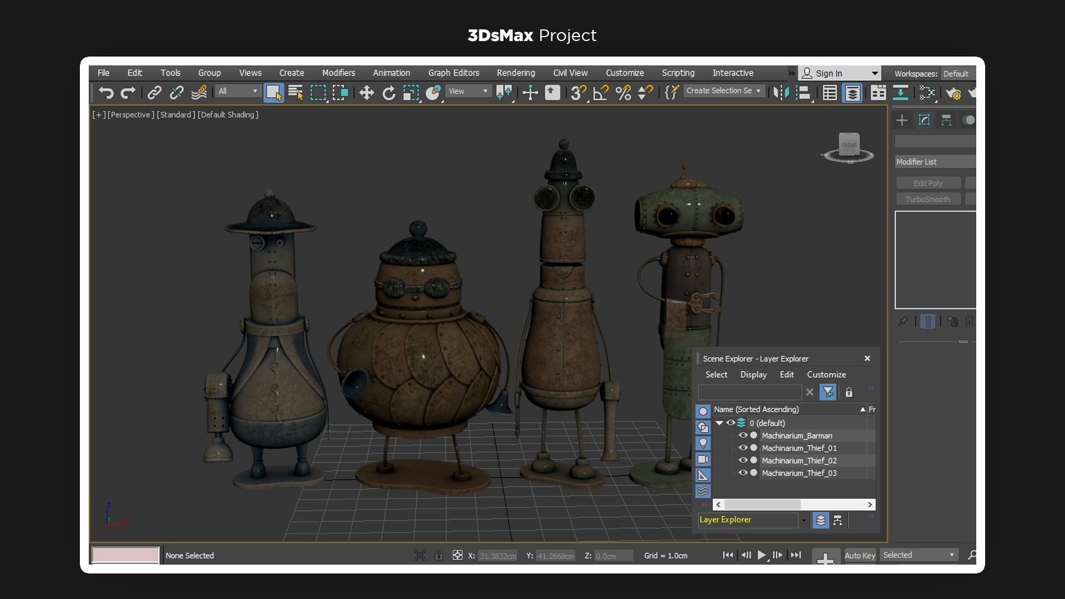The image size is (1065, 599).
Task: Select the Select and Rotate tool
Action: 389,93
